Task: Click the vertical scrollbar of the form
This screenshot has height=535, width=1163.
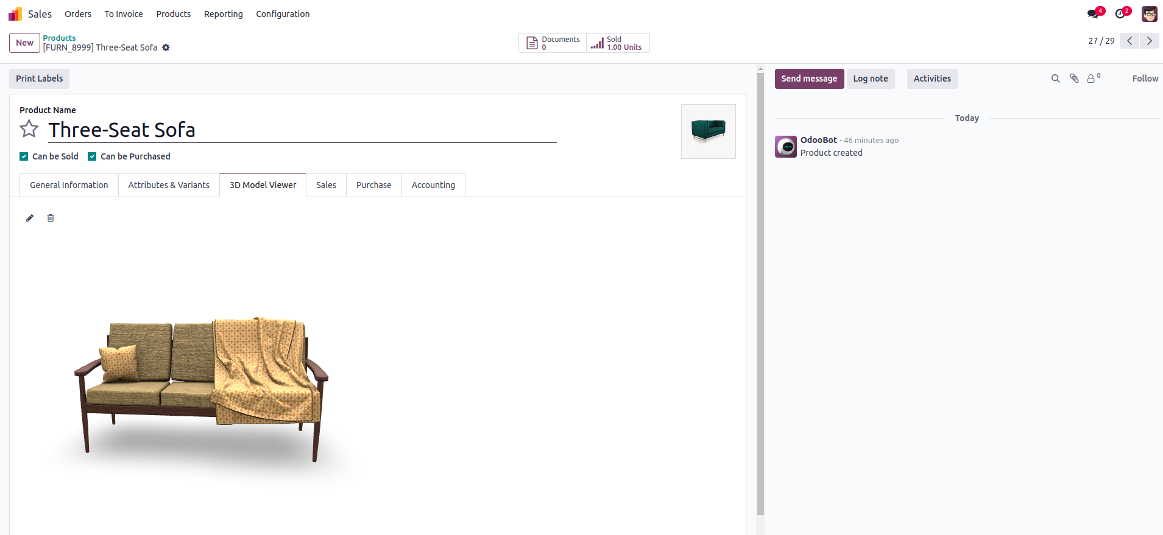Action: [760, 292]
